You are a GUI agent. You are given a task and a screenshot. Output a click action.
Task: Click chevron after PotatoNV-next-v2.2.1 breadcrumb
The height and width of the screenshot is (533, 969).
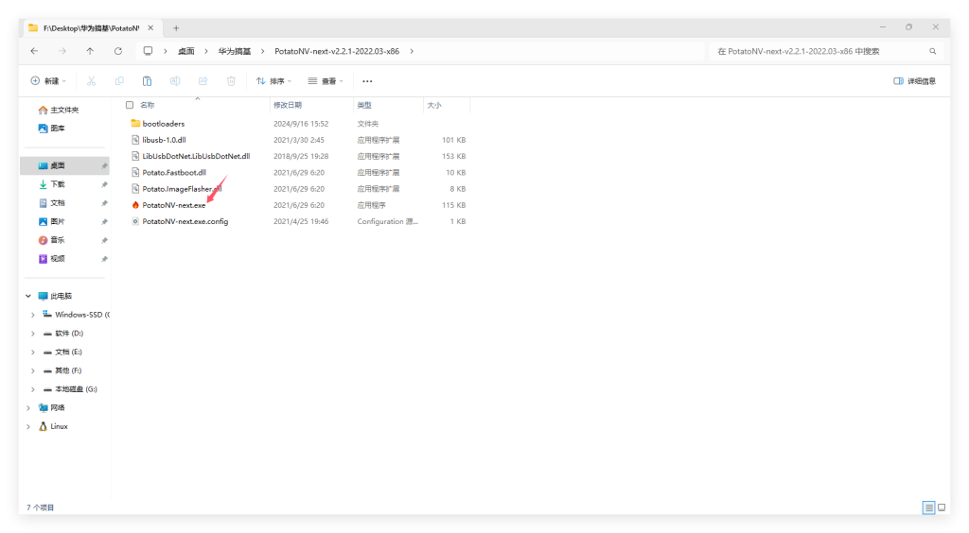412,51
